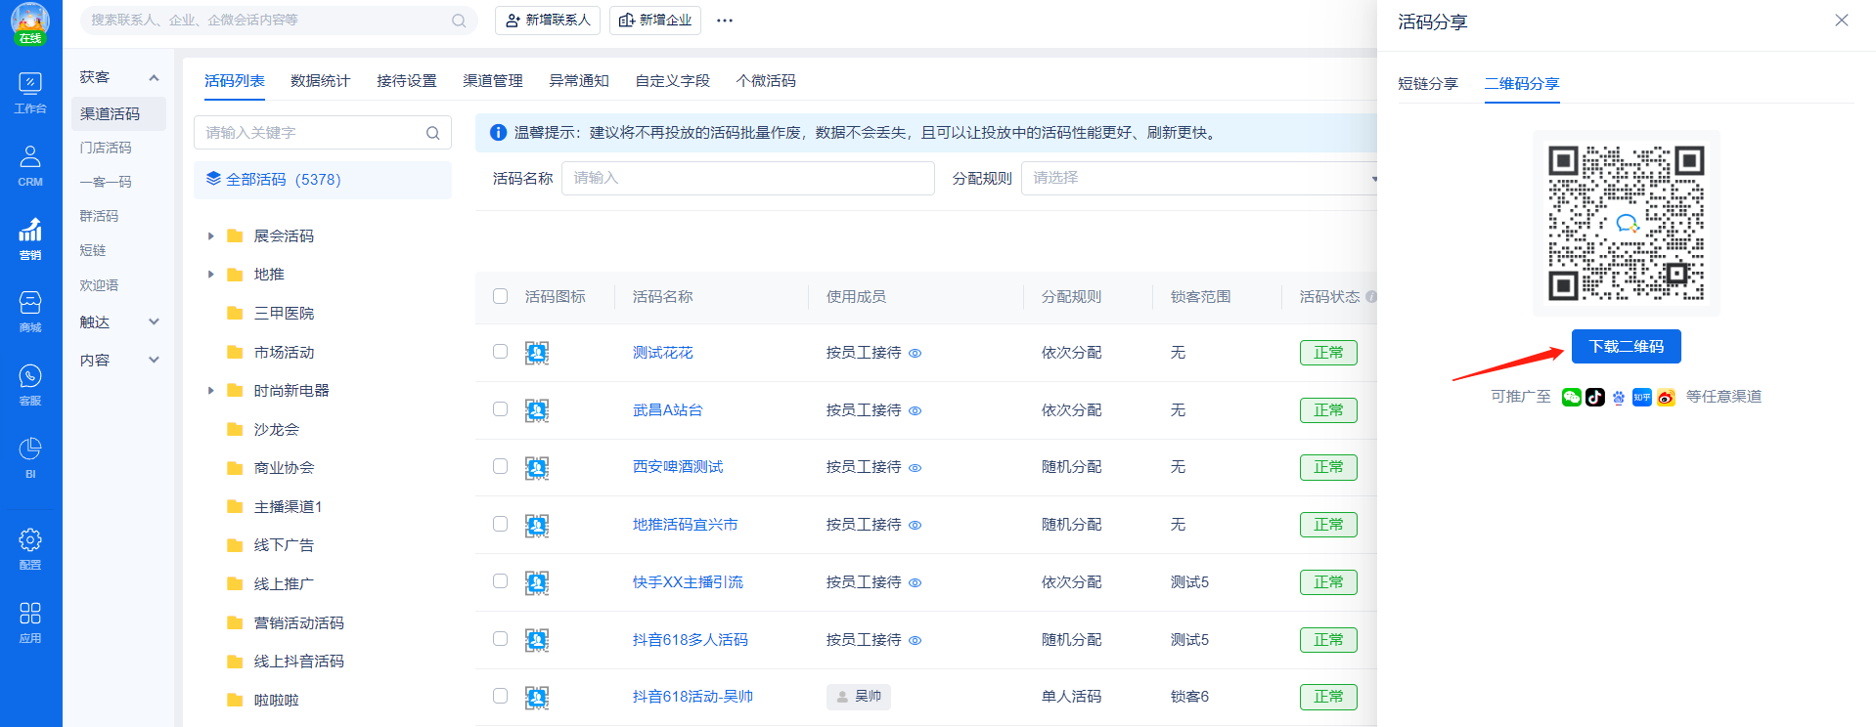Switch to the 渠道管理 tab

pyautogui.click(x=493, y=81)
